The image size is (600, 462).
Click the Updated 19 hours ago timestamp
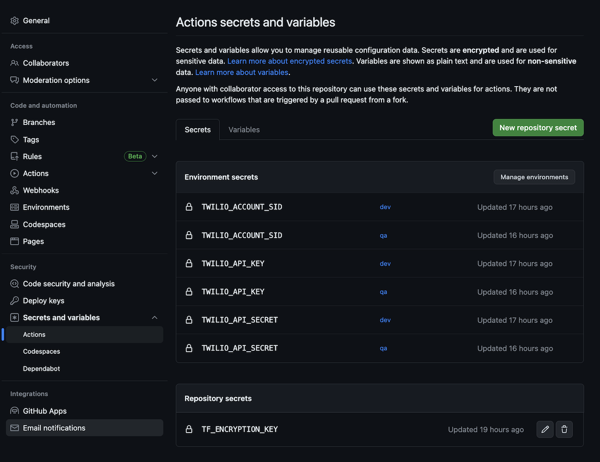click(x=486, y=429)
